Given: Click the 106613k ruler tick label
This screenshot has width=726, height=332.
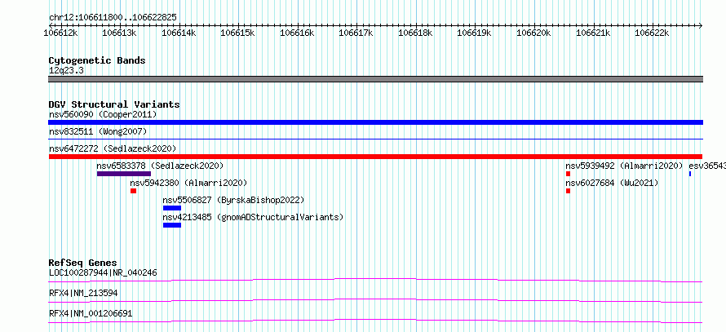Looking at the screenshot, I should coord(119,33).
